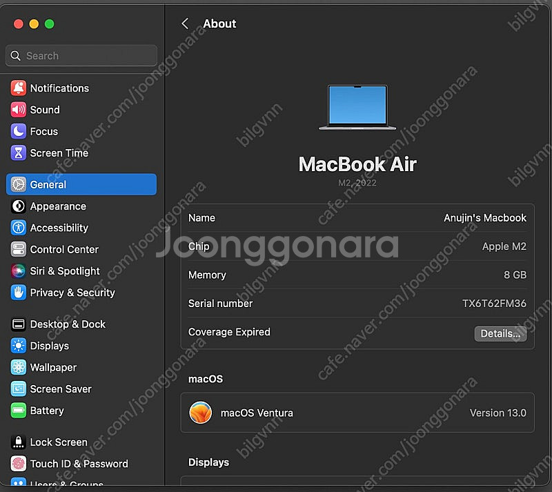Select Control Center in sidebar
The height and width of the screenshot is (492, 552).
64,249
